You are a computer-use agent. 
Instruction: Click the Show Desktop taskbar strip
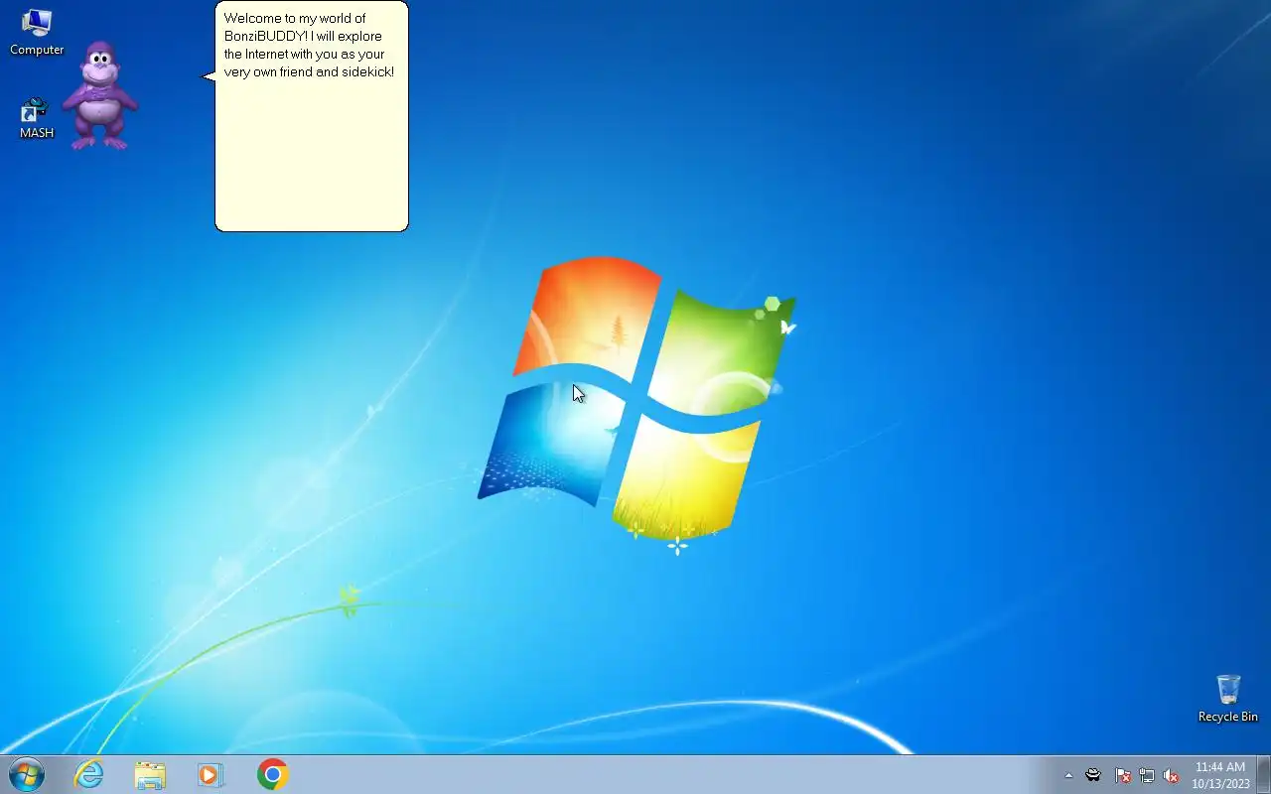pos(1263,774)
